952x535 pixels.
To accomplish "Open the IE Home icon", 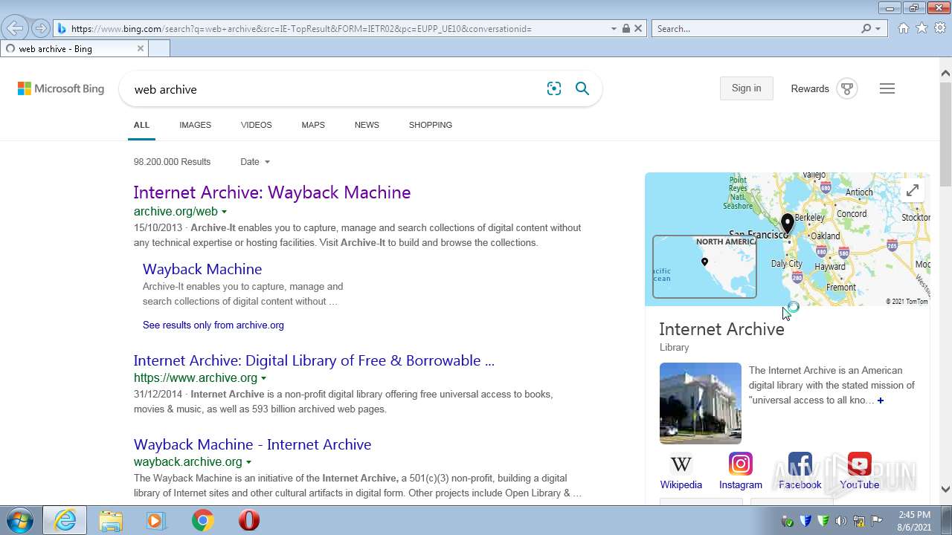I will [903, 28].
